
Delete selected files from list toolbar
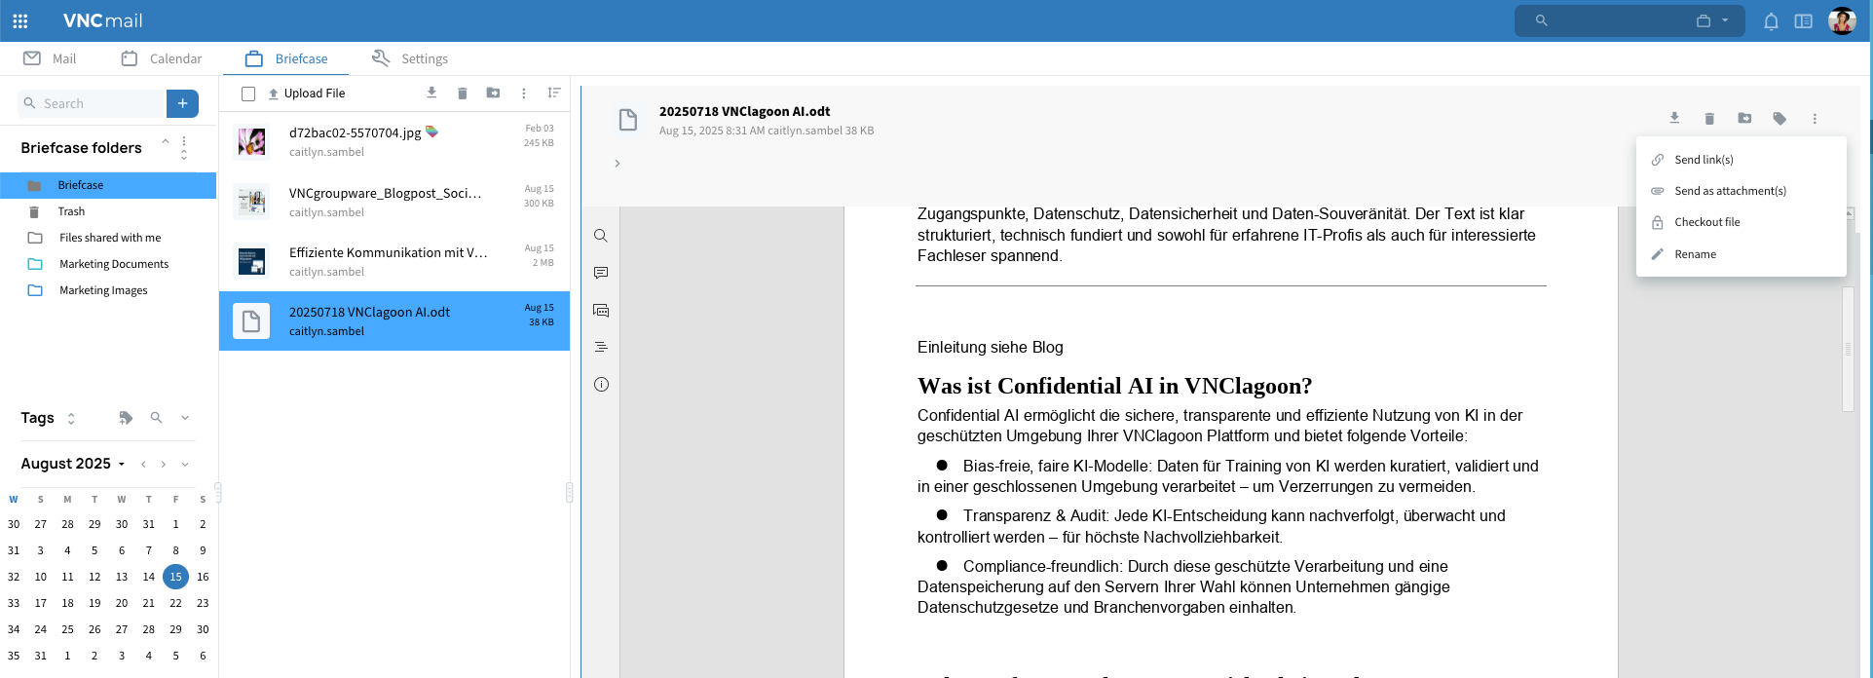pos(463,94)
